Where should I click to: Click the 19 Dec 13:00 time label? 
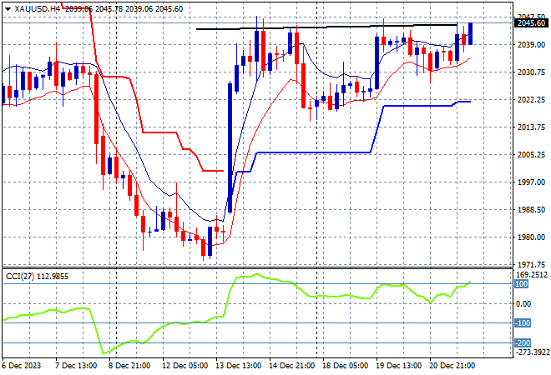coord(399,366)
